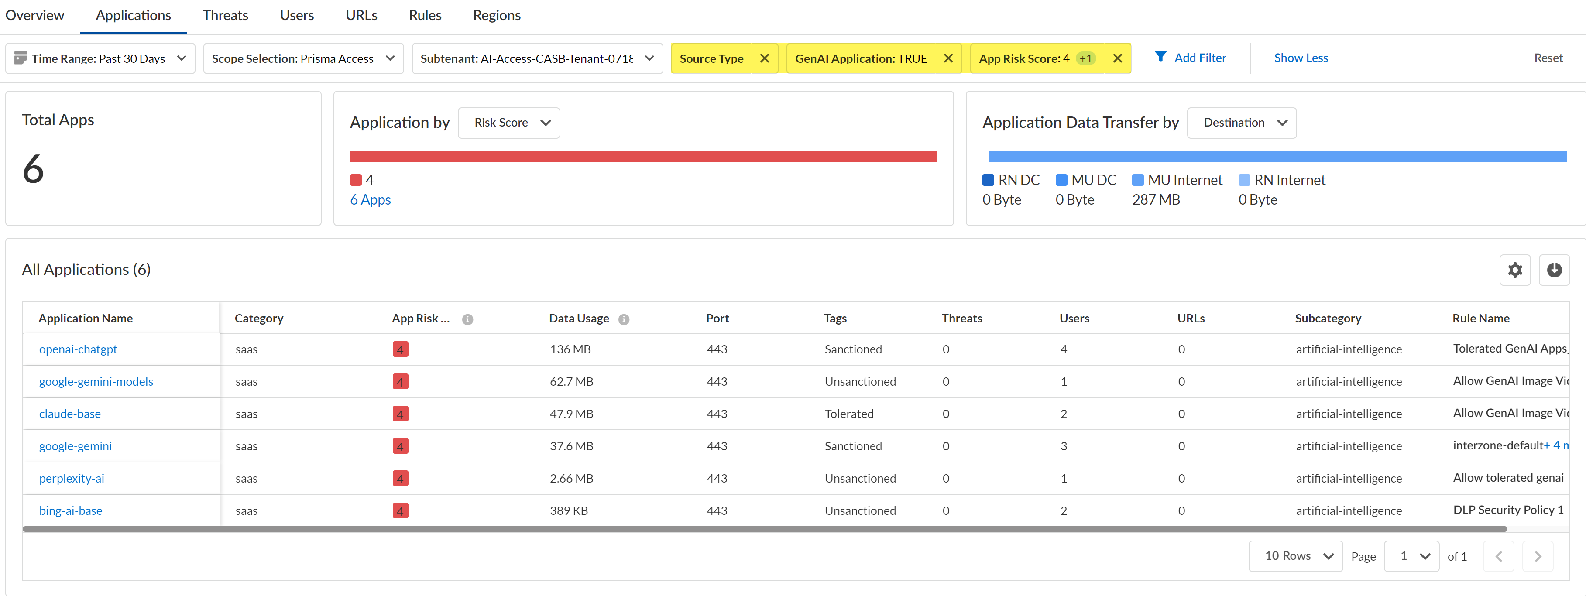Remove App Risk Score filter
This screenshot has height=596, width=1586.
[1117, 58]
